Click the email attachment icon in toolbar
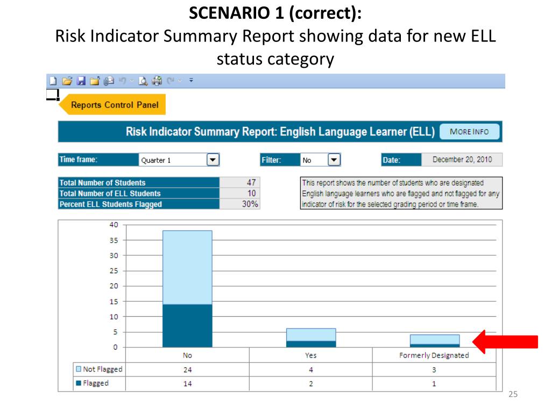 (109, 81)
